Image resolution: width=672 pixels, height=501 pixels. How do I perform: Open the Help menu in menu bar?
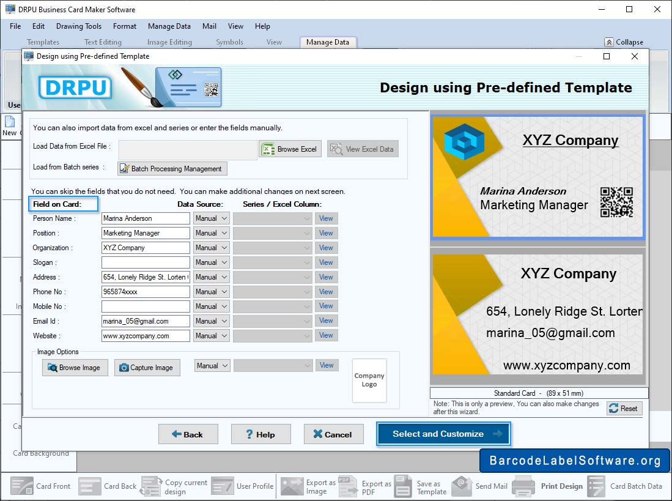coord(263,26)
